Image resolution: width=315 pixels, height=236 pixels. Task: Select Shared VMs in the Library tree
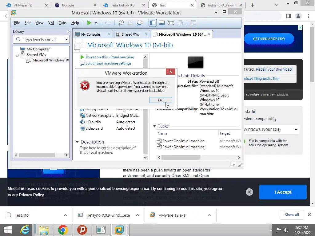36,55
